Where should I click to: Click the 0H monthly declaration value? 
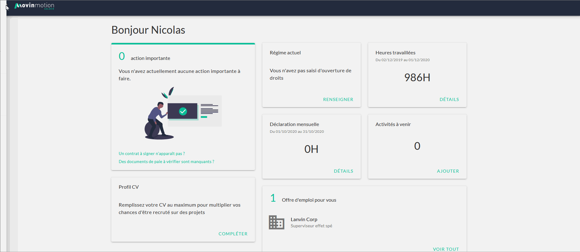pos(311,149)
